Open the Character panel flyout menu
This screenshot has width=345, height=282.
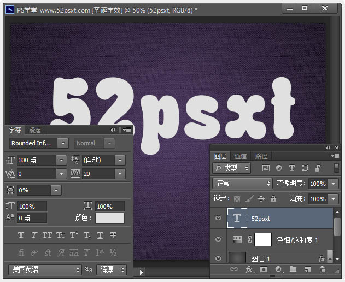[127, 130]
